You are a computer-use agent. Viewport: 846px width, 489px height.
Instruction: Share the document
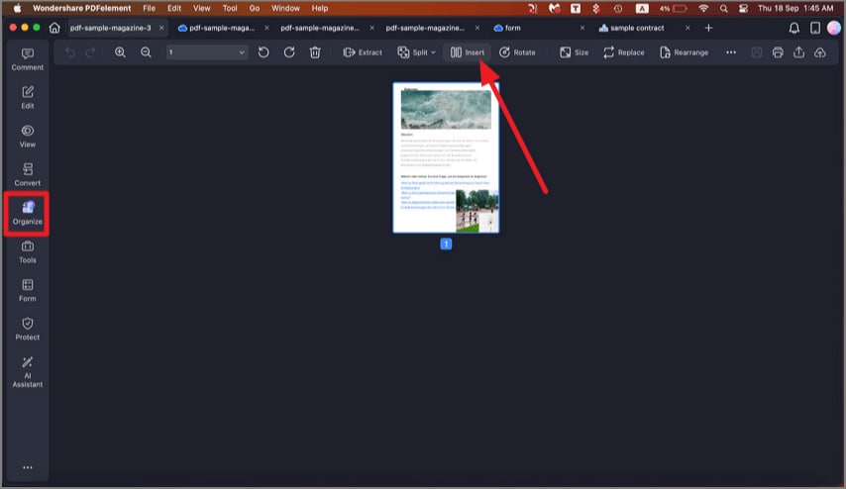798,52
